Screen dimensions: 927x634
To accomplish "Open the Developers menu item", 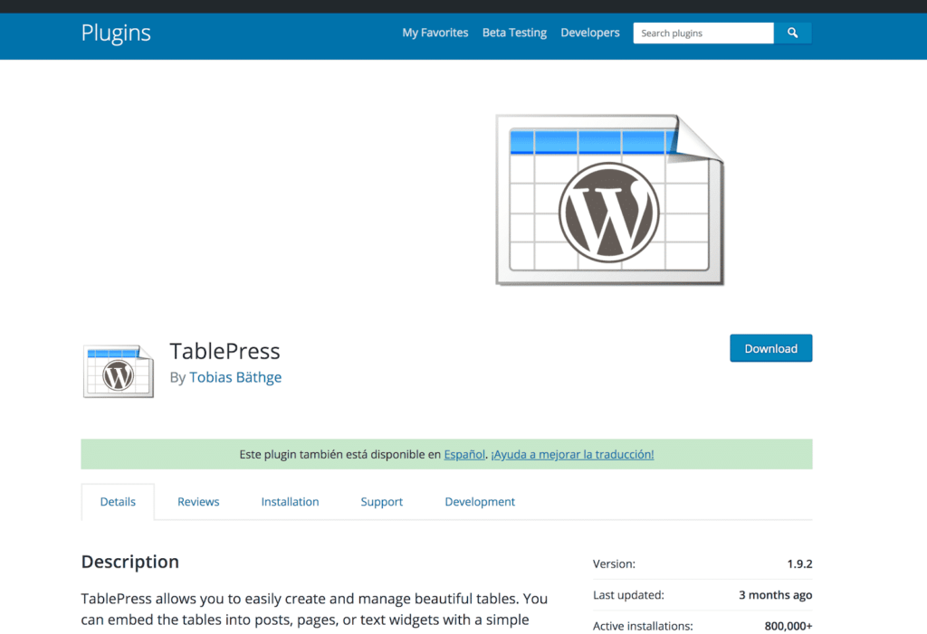I will tap(589, 33).
